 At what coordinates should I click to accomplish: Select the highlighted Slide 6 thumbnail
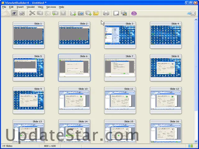point(74,68)
